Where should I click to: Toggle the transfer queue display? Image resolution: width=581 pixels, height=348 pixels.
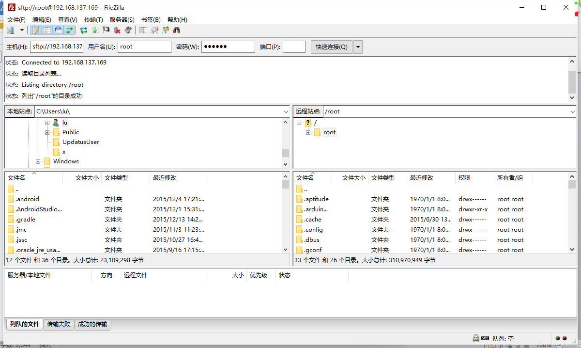point(69,30)
